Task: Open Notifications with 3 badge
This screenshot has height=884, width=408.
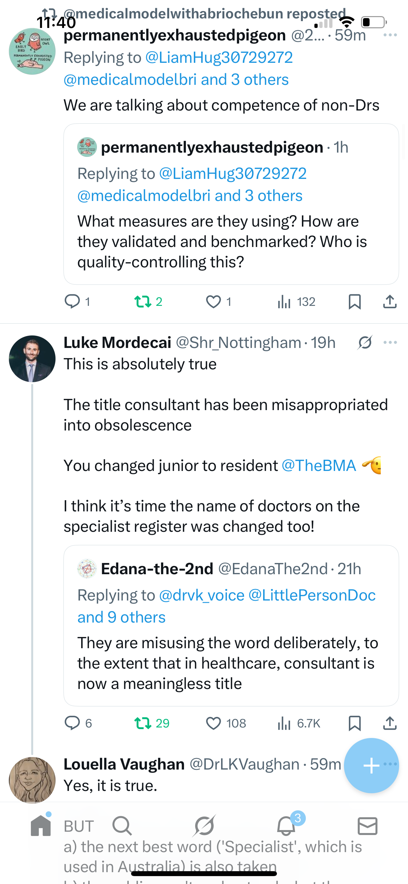Action: pyautogui.click(x=286, y=826)
